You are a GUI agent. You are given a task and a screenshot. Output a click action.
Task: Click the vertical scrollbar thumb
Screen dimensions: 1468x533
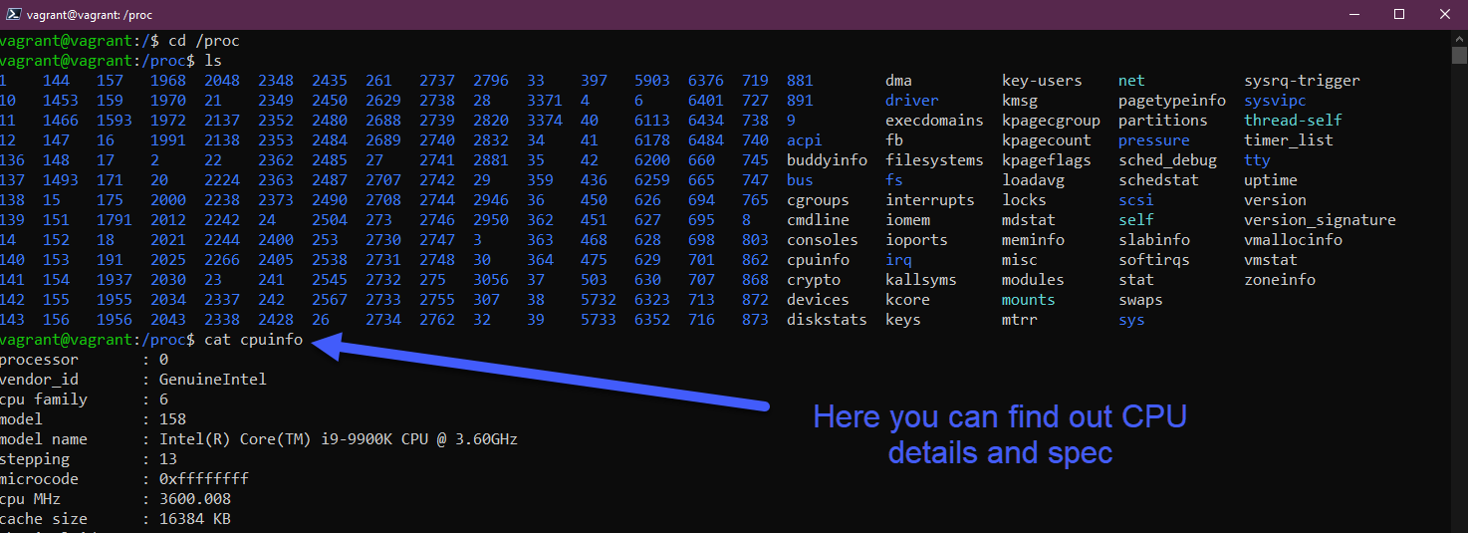coord(1459,55)
